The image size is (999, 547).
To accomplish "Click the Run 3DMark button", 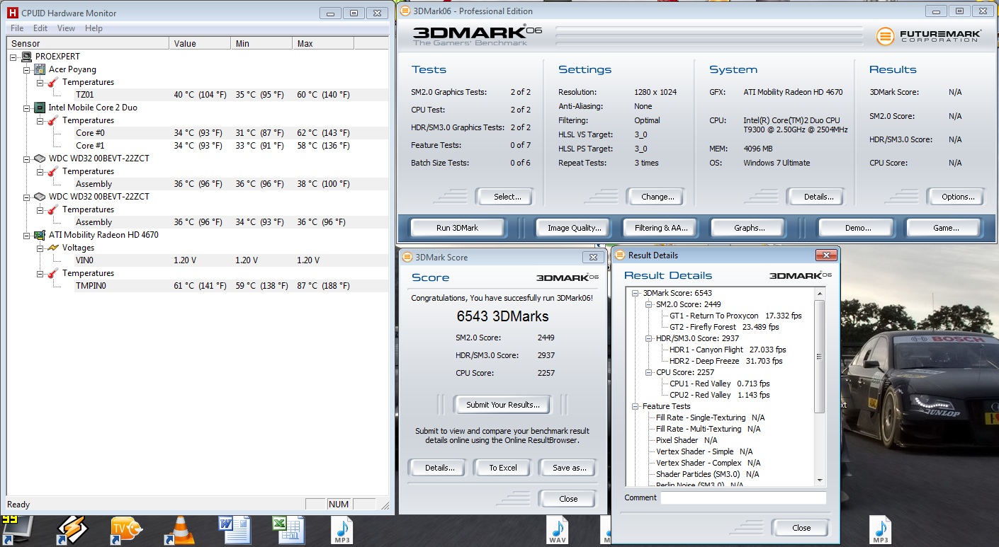I will coord(457,228).
